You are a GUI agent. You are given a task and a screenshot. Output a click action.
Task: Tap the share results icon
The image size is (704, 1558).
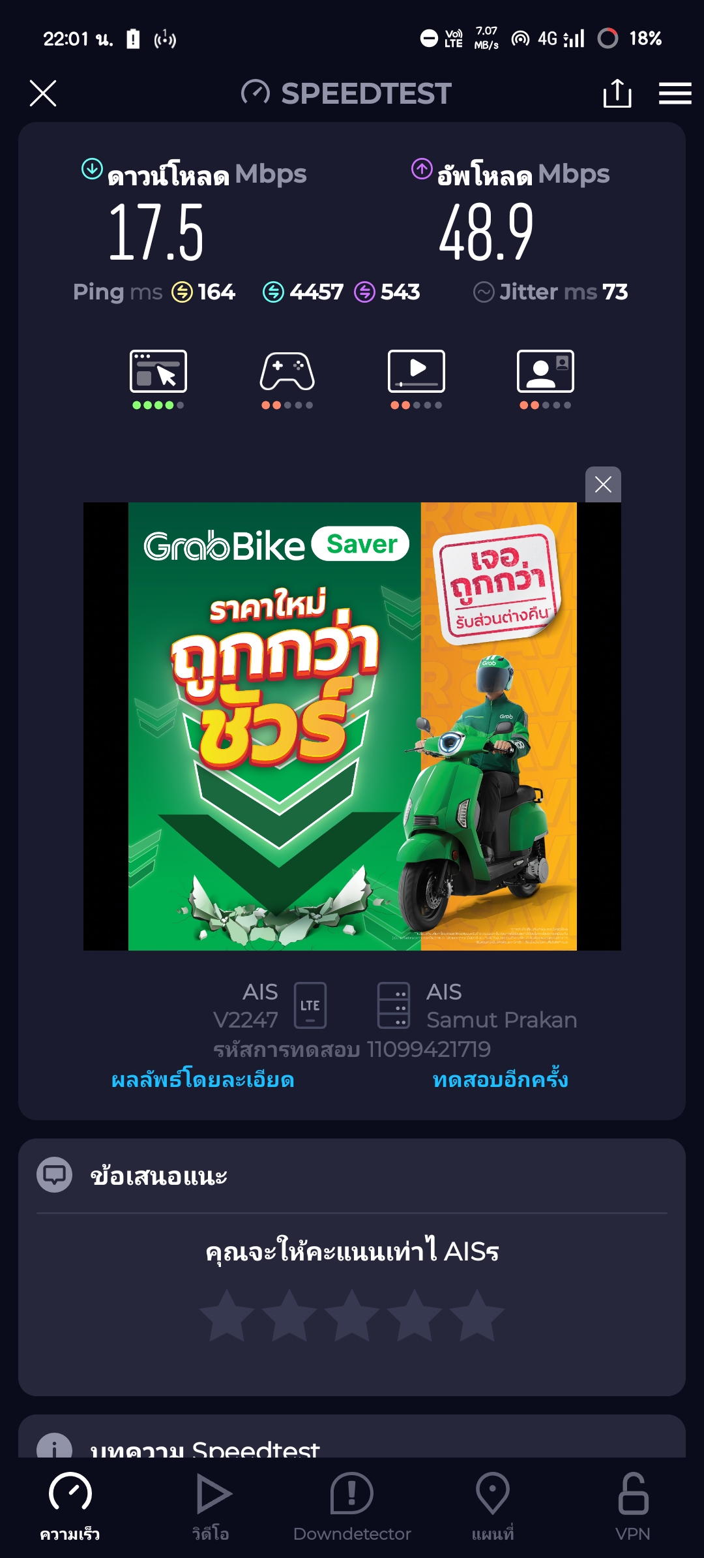pyautogui.click(x=617, y=93)
